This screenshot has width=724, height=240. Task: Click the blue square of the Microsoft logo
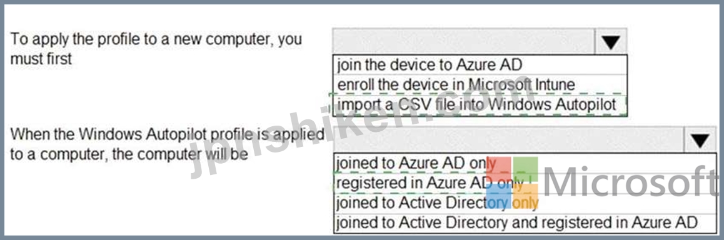click(498, 196)
